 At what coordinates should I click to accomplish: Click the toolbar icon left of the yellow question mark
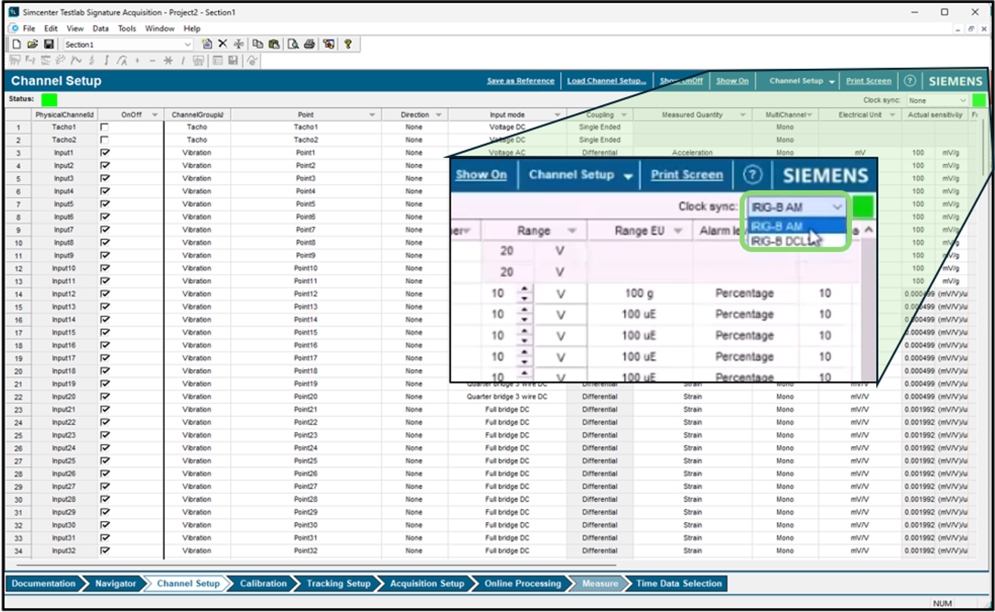pos(329,45)
